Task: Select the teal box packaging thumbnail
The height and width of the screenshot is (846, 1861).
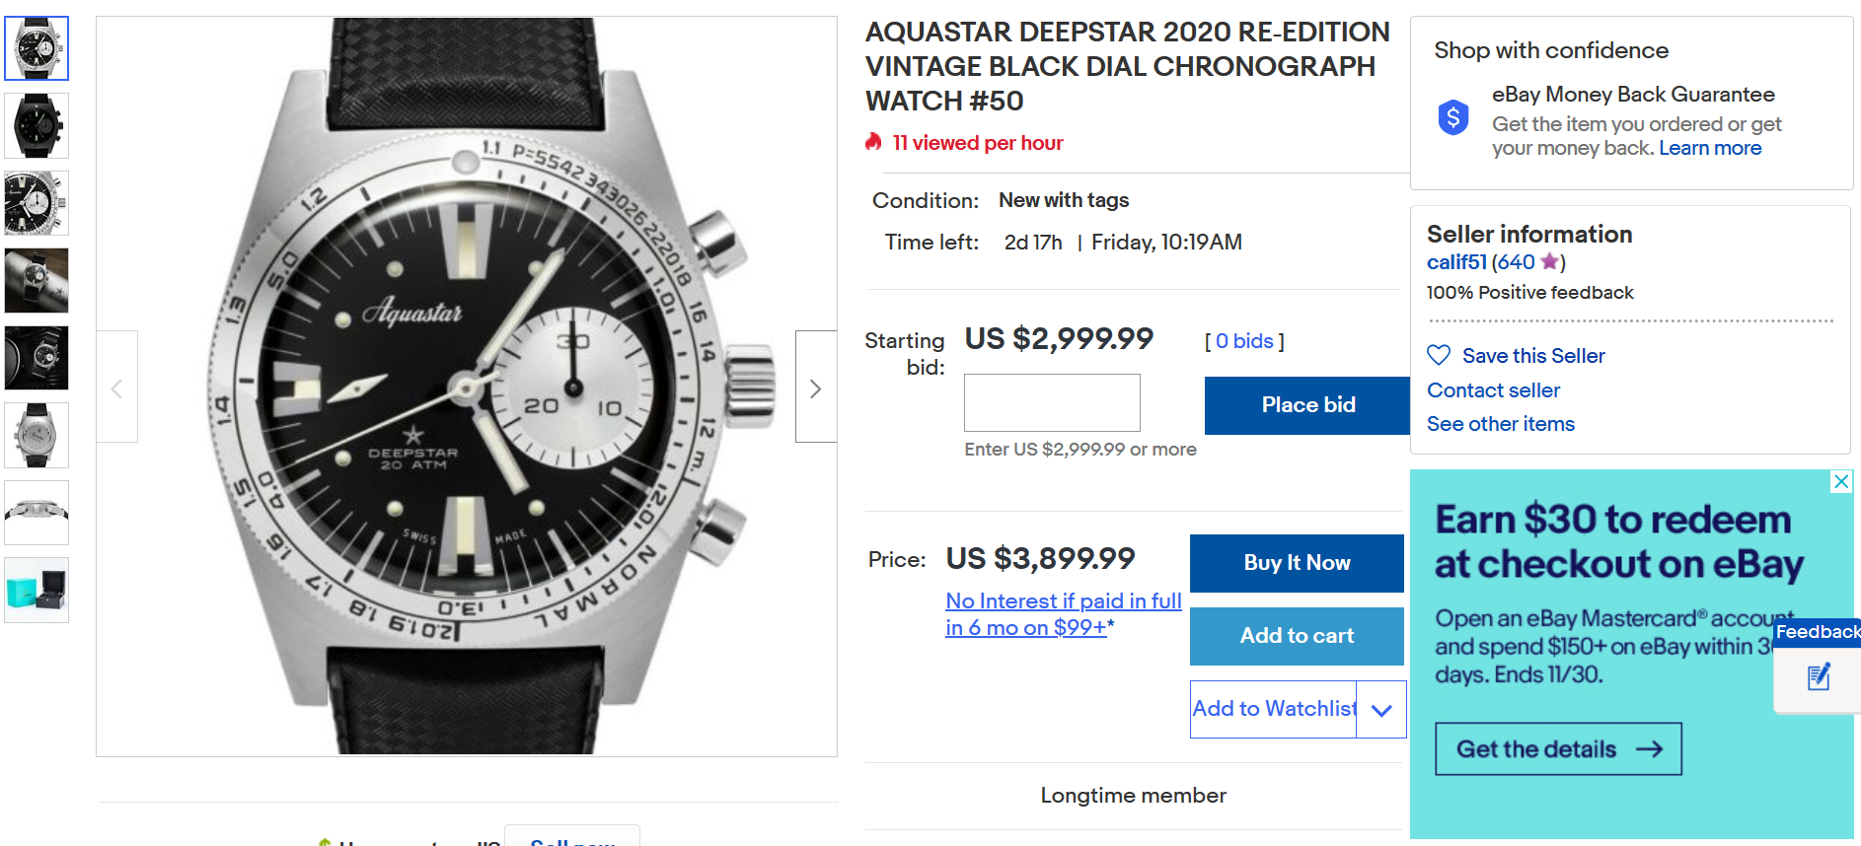Action: [37, 590]
